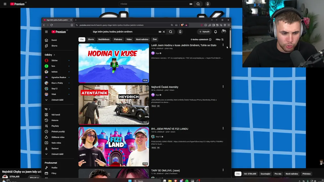This screenshot has height=182, width=324.
Task: Expand the Odběry subscriptions section
Action: (x=50, y=55)
